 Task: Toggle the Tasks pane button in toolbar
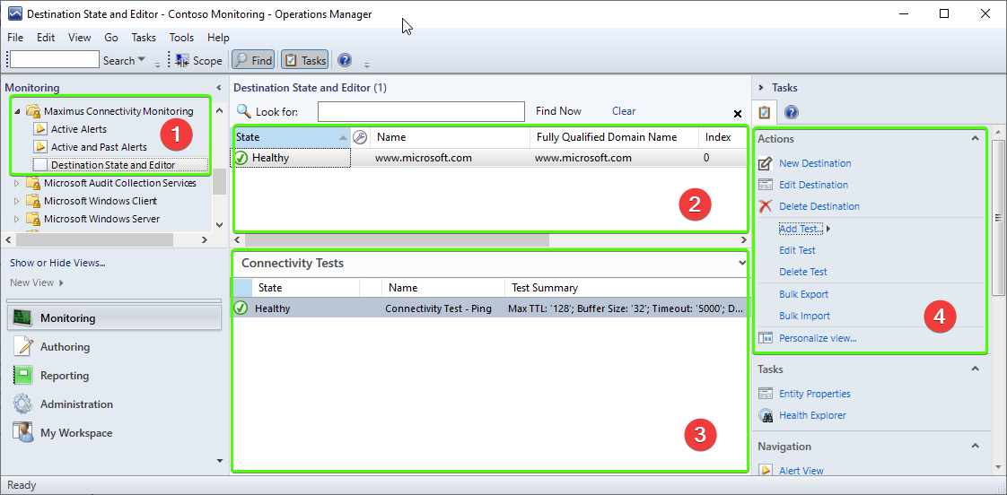pos(304,60)
